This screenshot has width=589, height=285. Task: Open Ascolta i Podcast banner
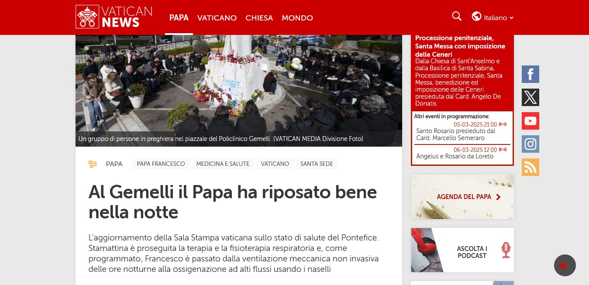[462, 250]
